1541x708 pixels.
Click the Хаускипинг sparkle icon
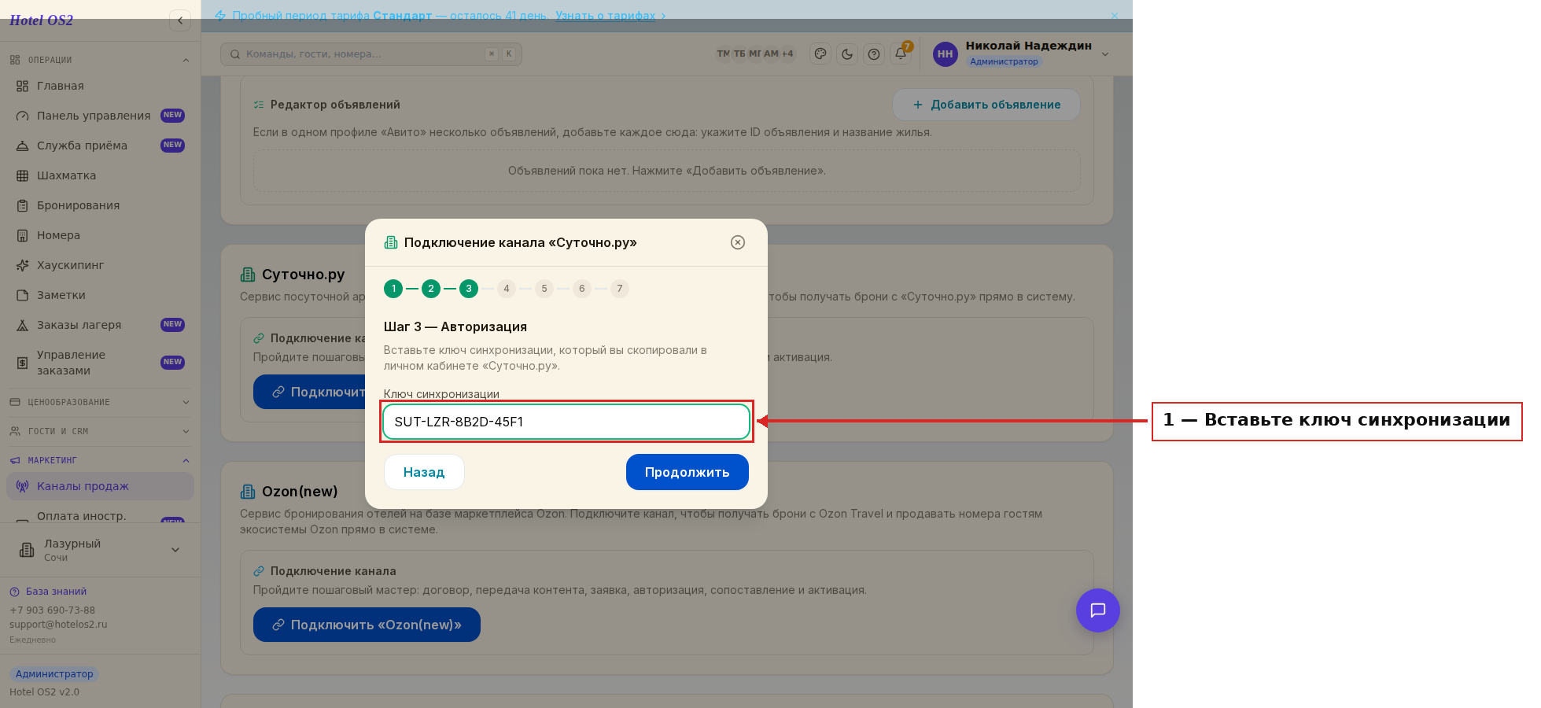[x=22, y=265]
